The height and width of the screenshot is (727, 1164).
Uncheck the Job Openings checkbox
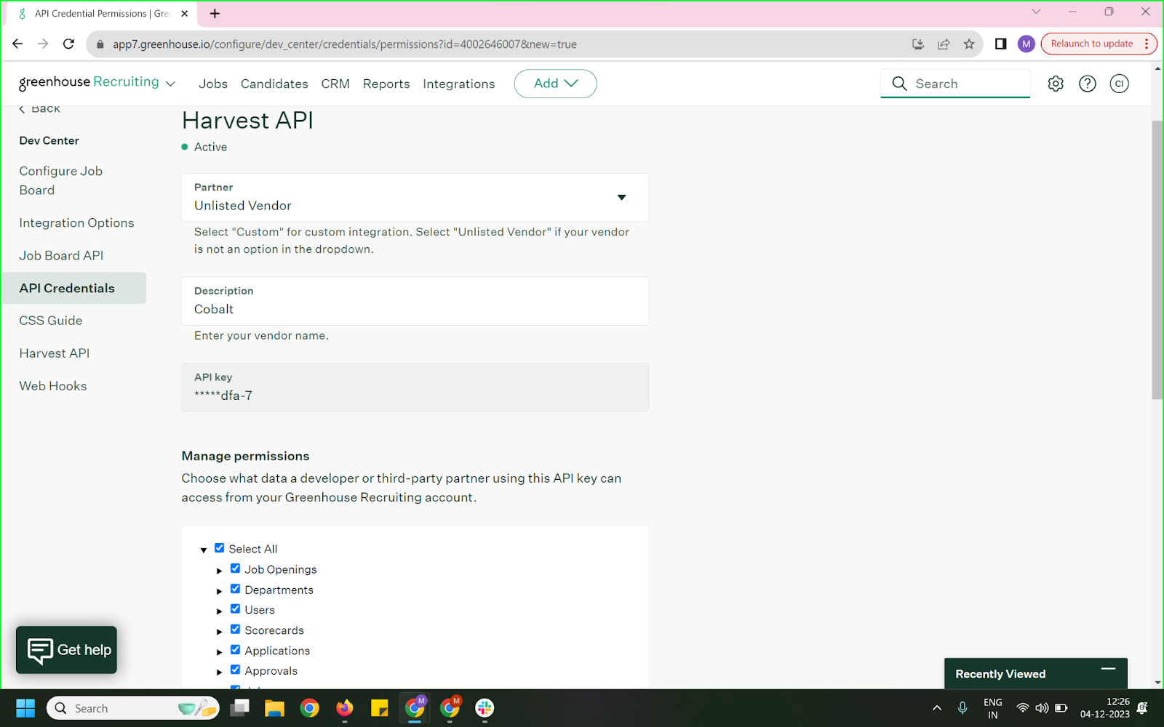[235, 569]
